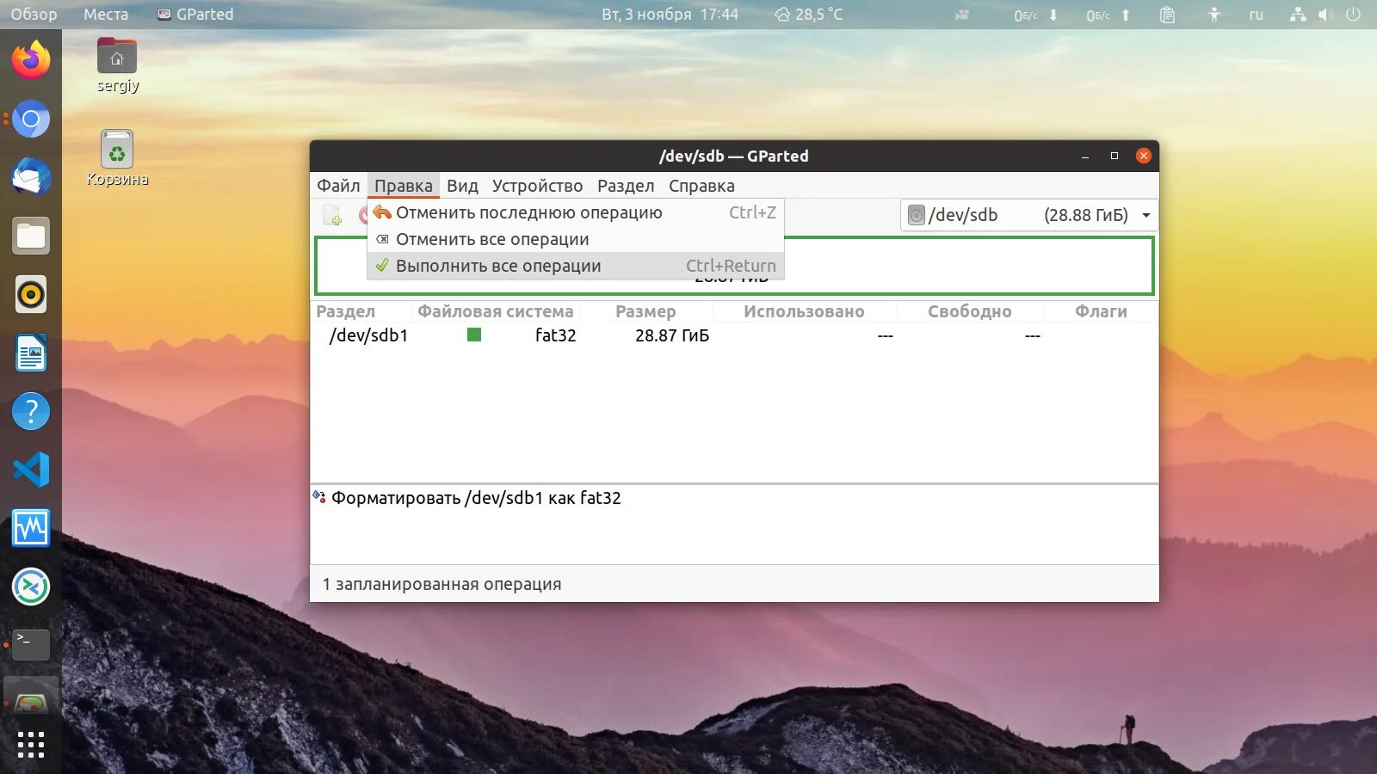Viewport: 1377px width, 774px height.
Task: Click the new partition toolbar icon
Action: [332, 215]
